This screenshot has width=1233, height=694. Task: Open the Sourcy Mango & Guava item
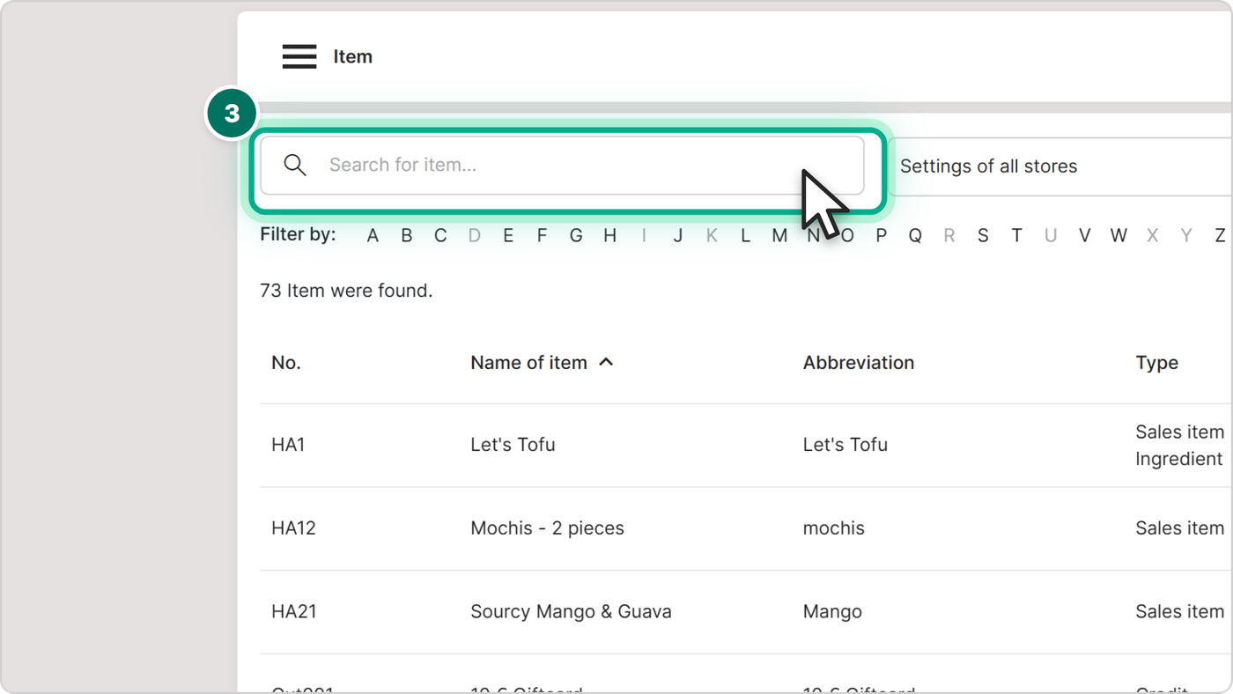point(571,611)
